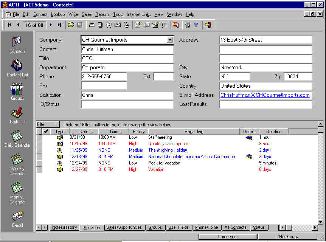Viewport: 326px width, 242px height.
Task: Open E-mail from the sidebar
Action: [17, 219]
